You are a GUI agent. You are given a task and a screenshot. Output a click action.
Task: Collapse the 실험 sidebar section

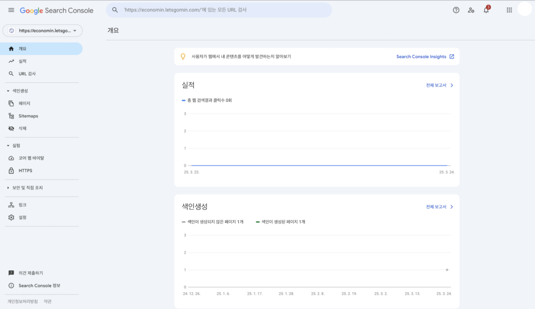coord(8,146)
